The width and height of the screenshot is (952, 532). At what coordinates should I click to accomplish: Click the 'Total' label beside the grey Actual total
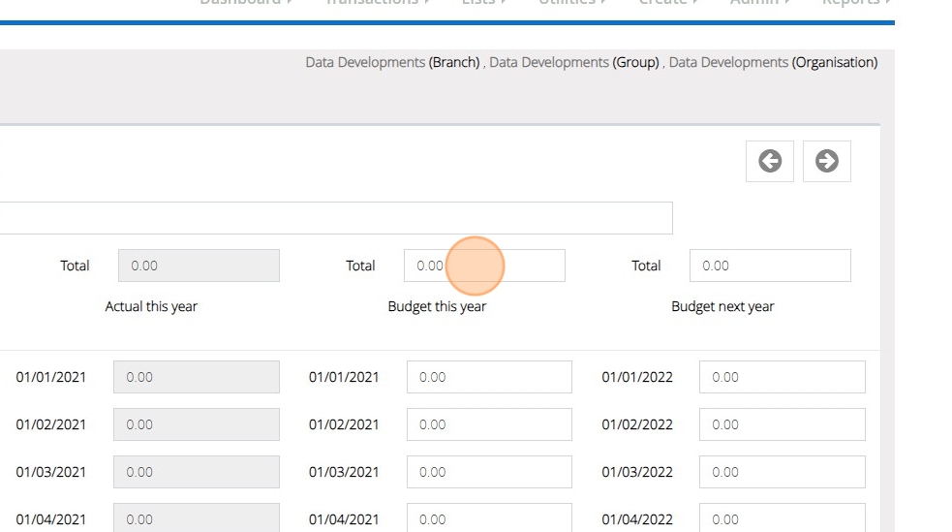(x=75, y=266)
